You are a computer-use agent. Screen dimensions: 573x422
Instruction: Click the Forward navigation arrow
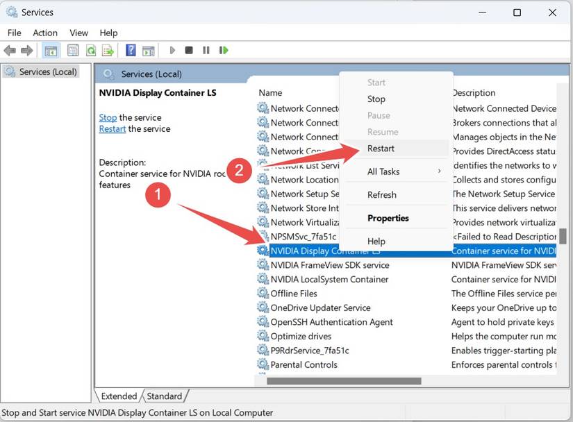pos(27,50)
